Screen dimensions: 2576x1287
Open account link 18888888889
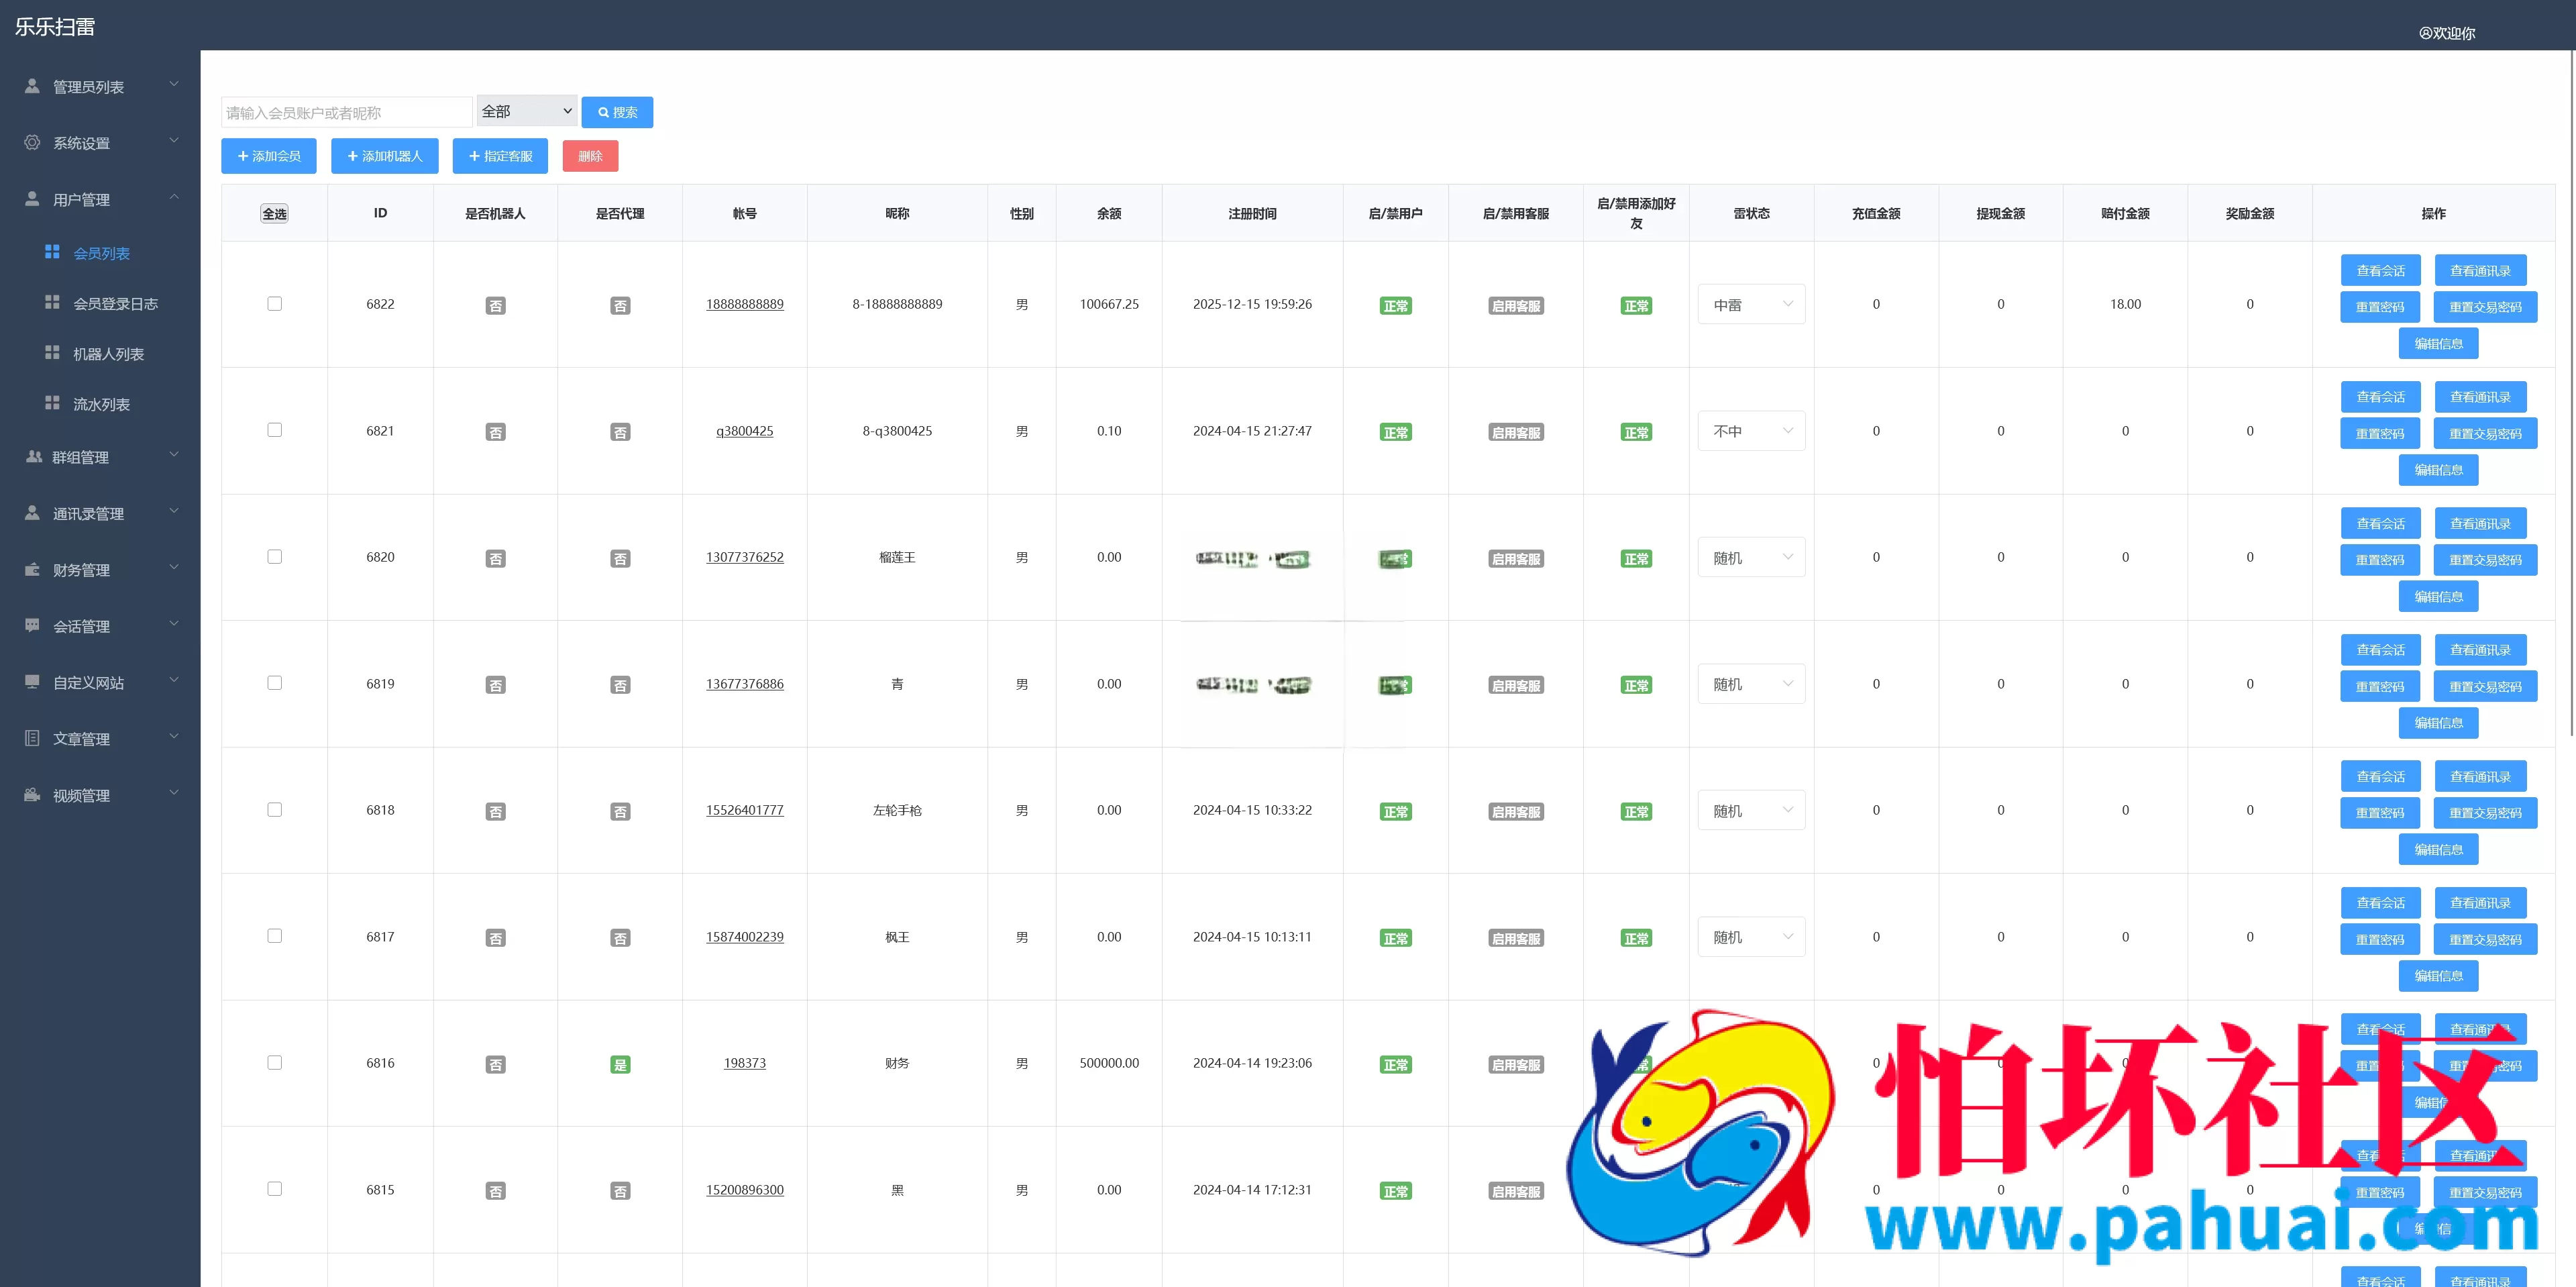click(x=745, y=304)
